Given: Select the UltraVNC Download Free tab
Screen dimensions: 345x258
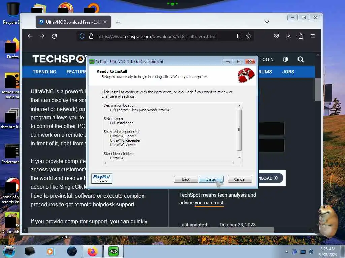Looking at the screenshot, I should (x=73, y=22).
